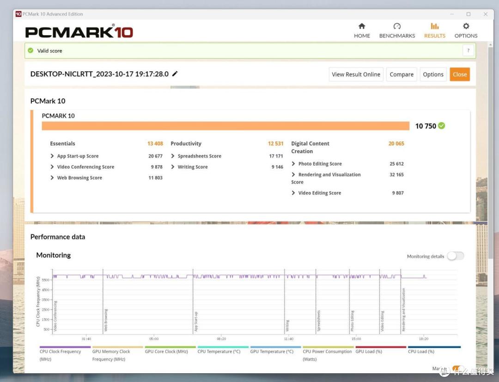Open the result Options button
Viewport: 499px width, 382px height.
pyautogui.click(x=433, y=74)
